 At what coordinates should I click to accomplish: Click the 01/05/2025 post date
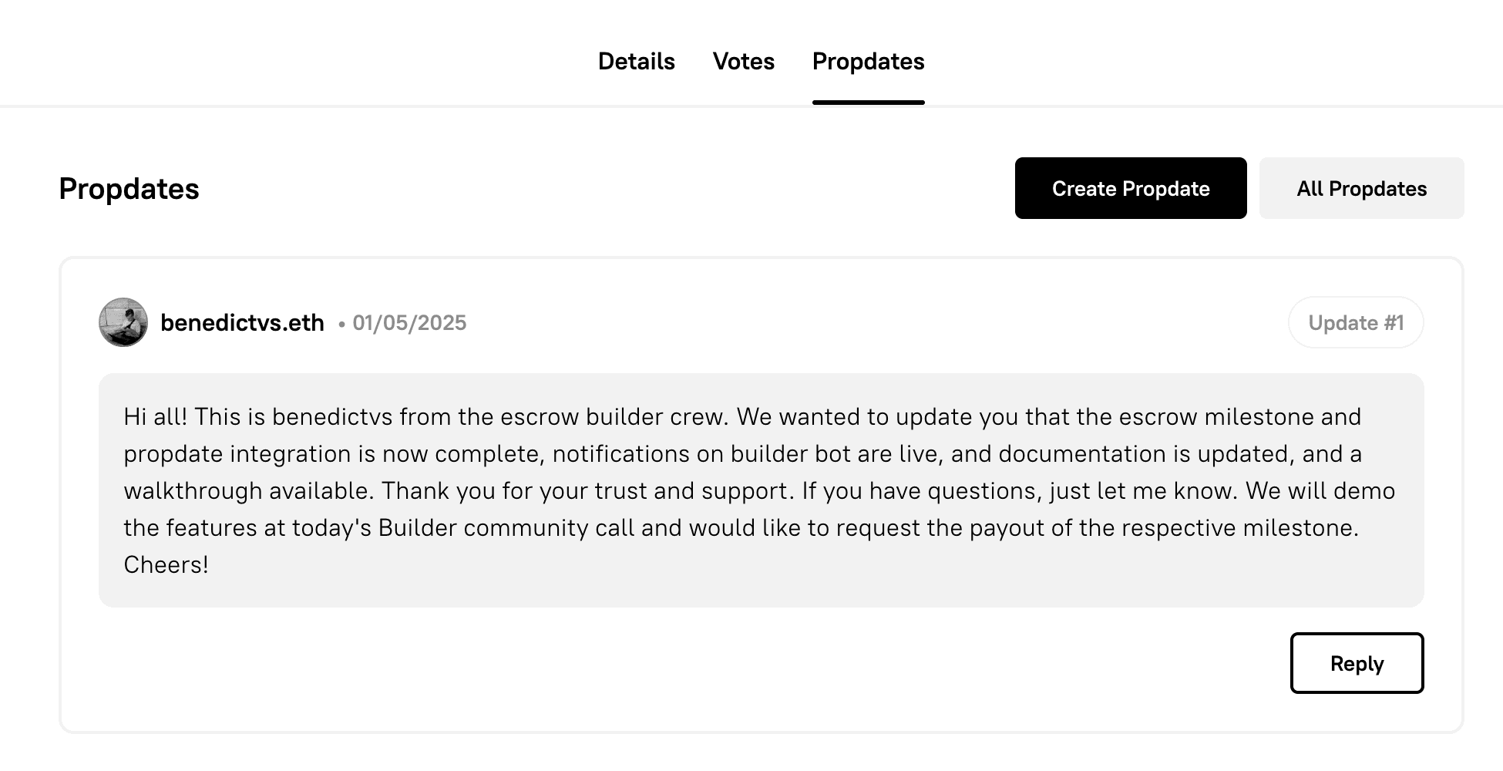click(409, 323)
